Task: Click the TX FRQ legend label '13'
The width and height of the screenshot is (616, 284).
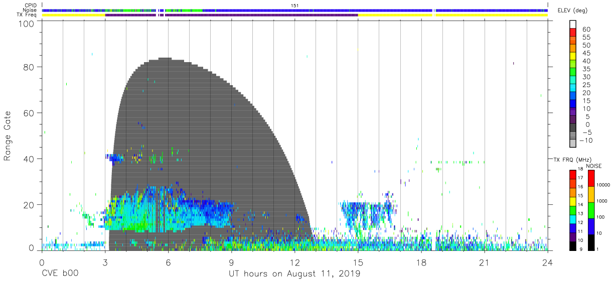Action: point(581,213)
